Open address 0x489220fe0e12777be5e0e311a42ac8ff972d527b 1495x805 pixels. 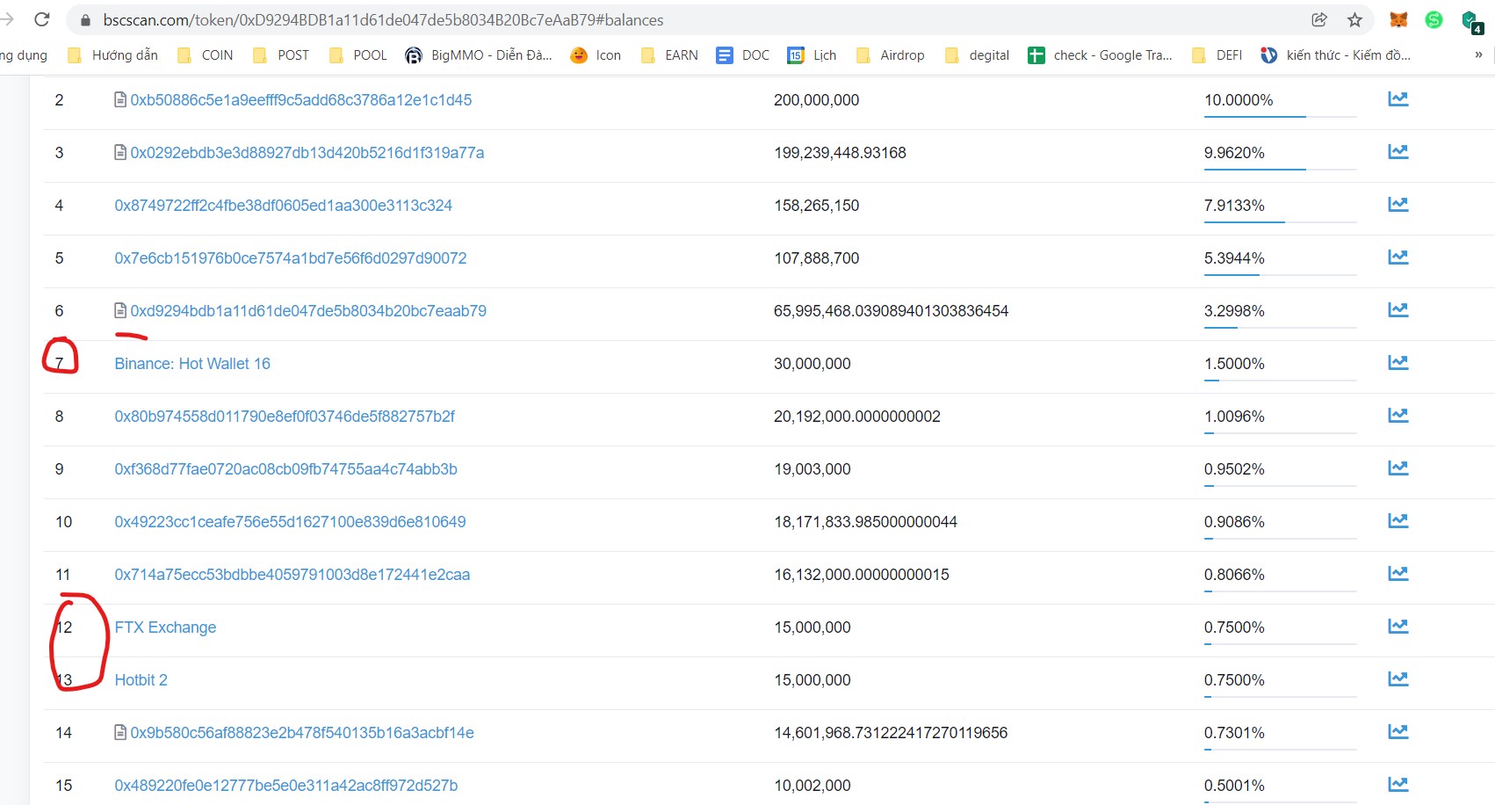point(286,786)
